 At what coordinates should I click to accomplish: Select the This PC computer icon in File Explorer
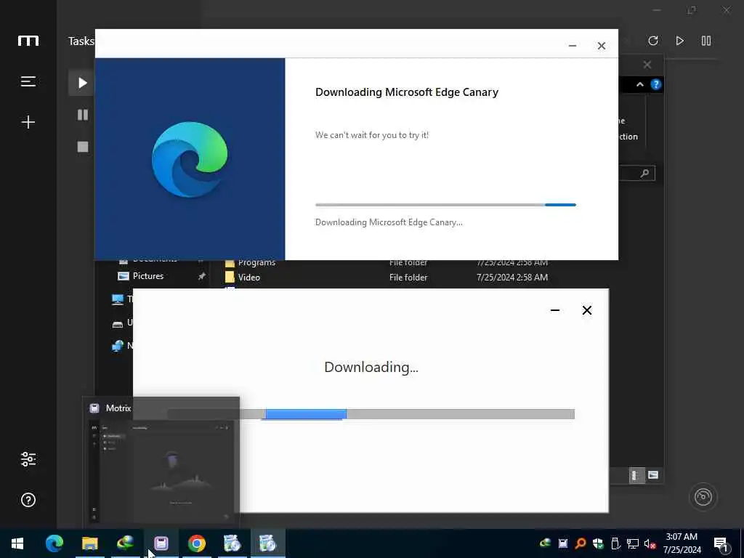point(118,299)
